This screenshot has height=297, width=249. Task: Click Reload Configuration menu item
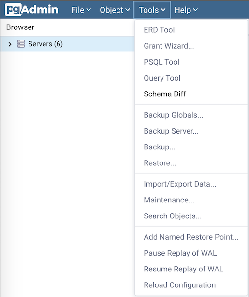(x=191, y=285)
